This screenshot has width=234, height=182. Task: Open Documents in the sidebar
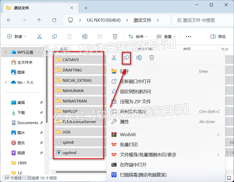point(25,123)
